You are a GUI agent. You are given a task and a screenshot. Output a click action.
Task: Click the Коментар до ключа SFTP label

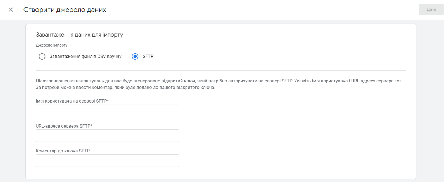coord(63,151)
